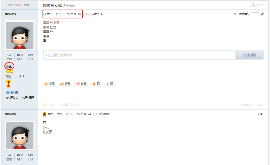Click the medal icon under 积分
Image resolution: width=270 pixels, height=165 pixels.
pos(9,84)
